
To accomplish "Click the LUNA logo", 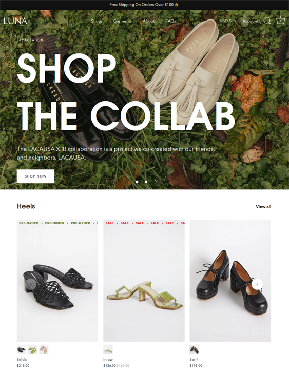I will point(15,21).
